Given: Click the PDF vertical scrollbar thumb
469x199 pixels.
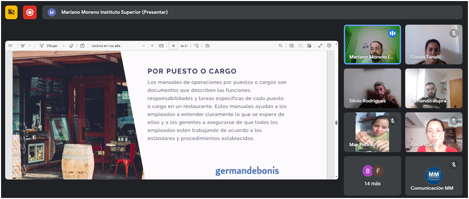Looking at the screenshot, I should point(336,123).
